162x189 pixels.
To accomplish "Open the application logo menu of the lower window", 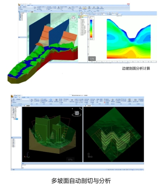I will pyautogui.click(x=12, y=96).
